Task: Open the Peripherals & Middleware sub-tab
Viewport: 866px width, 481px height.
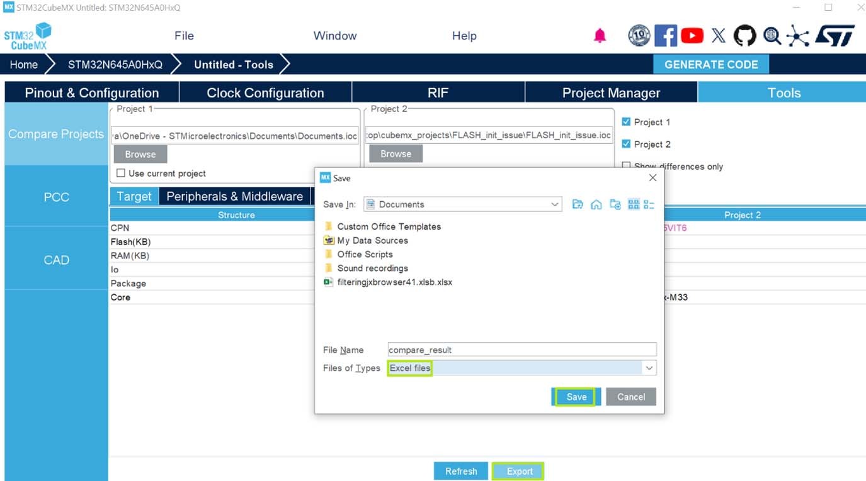Action: (x=235, y=196)
